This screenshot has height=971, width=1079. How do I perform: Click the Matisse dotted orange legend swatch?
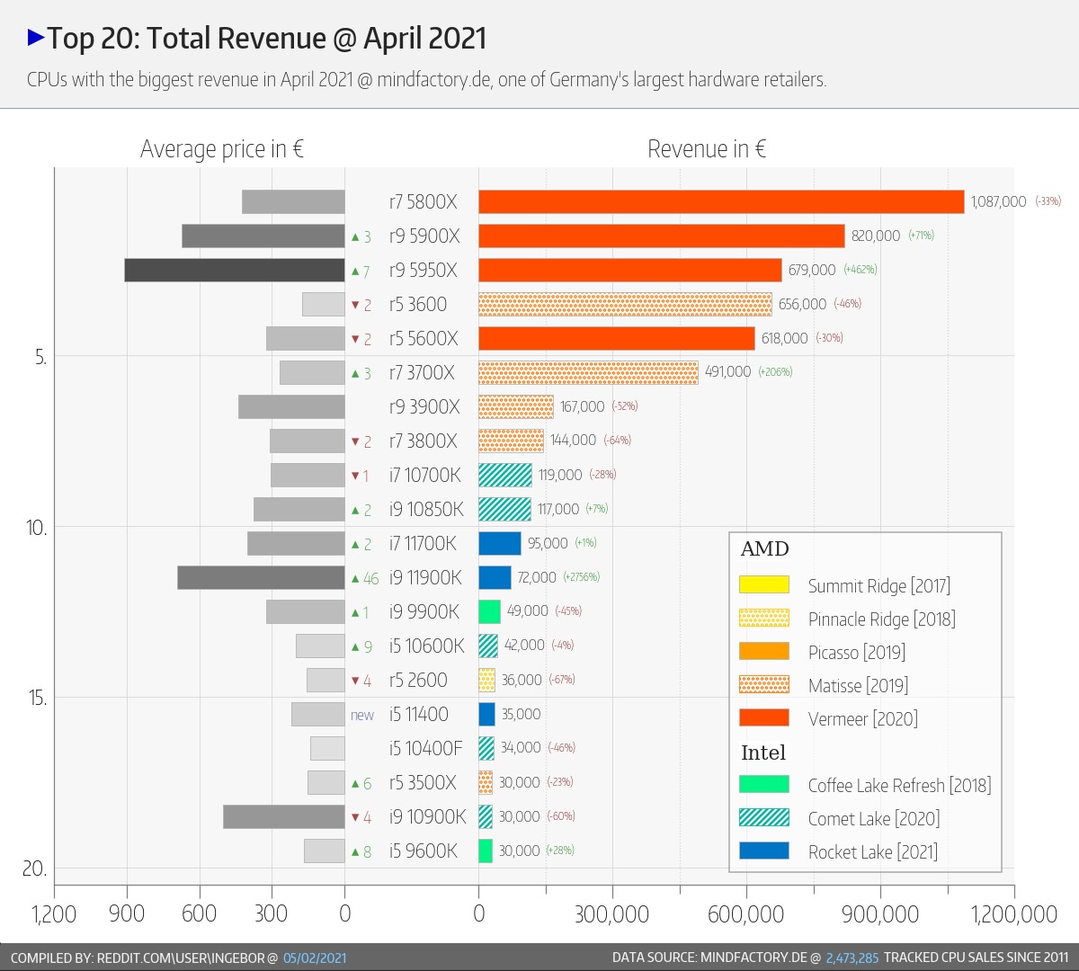[763, 684]
